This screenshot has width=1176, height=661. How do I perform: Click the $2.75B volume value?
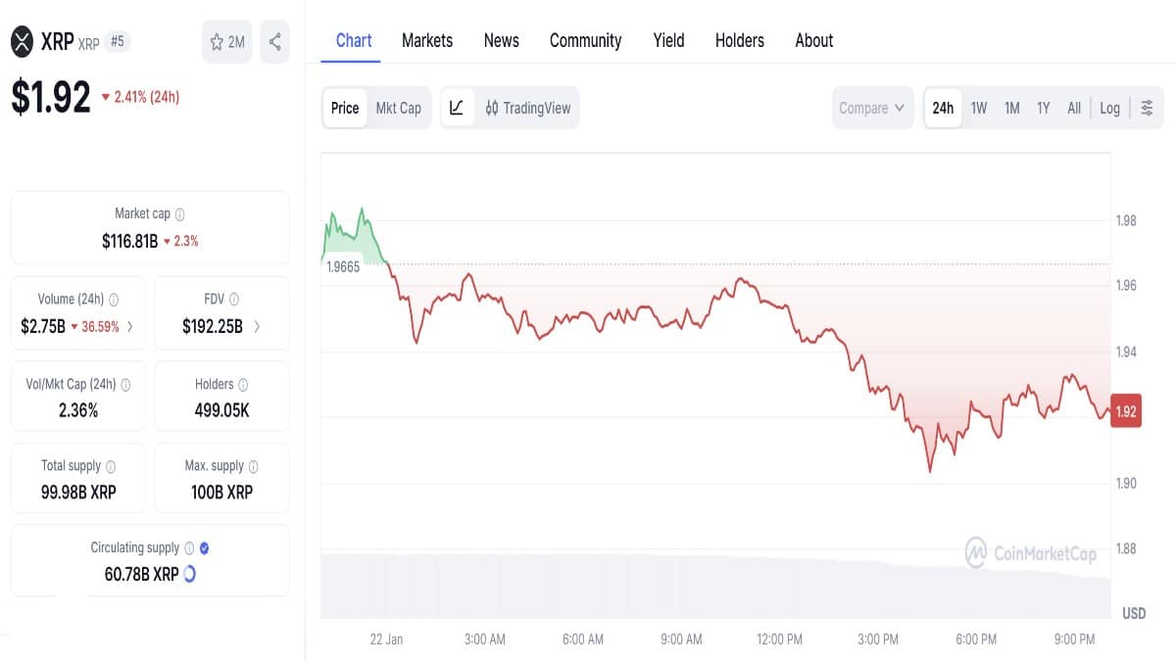pyautogui.click(x=43, y=326)
